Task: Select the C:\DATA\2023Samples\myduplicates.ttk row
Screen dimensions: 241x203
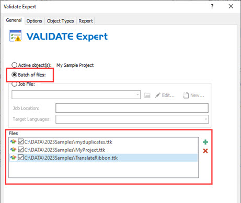Action: tap(104, 142)
